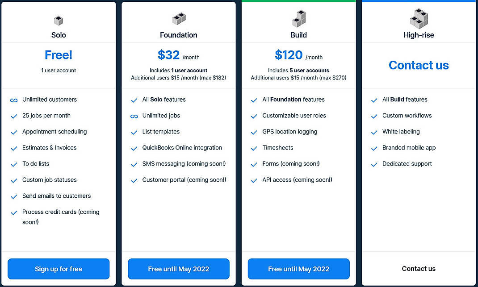This screenshot has width=478, height=287.
Task: Click the Foundation plan cube icon
Action: [178, 19]
